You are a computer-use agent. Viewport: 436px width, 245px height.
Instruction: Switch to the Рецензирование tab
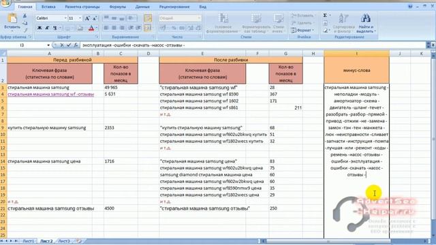point(174,7)
